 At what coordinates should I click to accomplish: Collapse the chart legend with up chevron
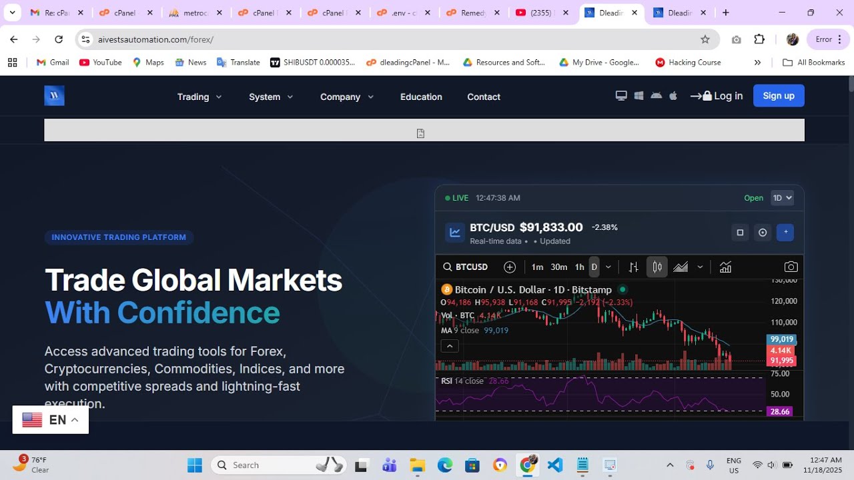pos(450,345)
